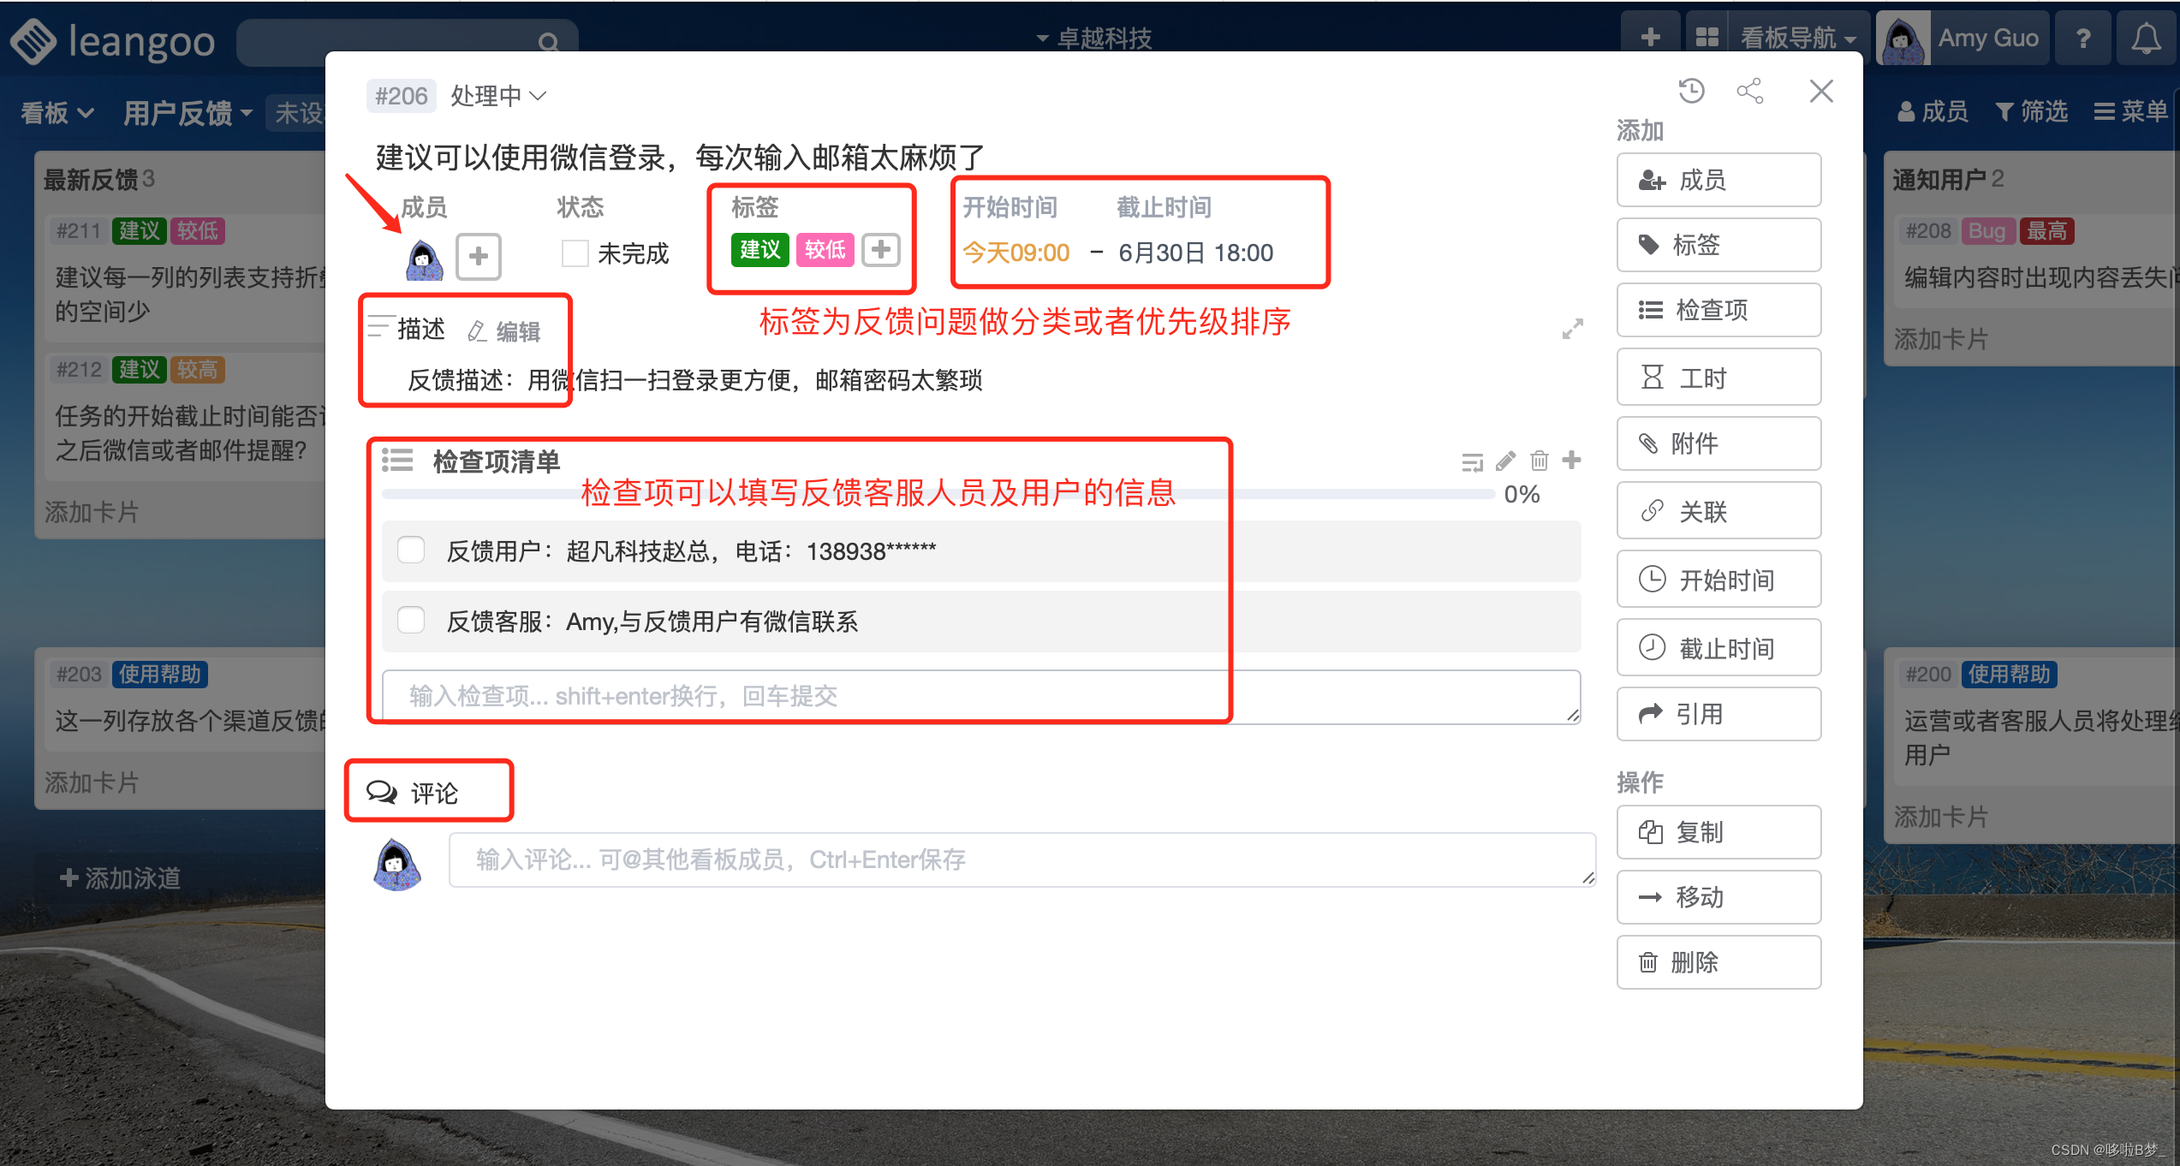Add new checklist with plus icon

tap(1571, 460)
